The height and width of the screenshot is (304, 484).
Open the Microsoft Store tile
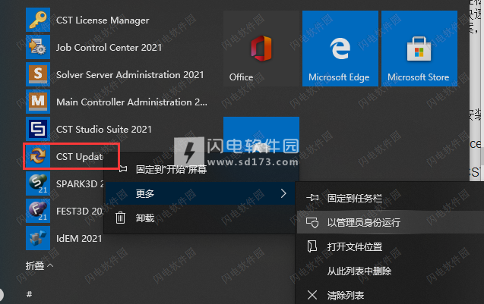[419, 49]
